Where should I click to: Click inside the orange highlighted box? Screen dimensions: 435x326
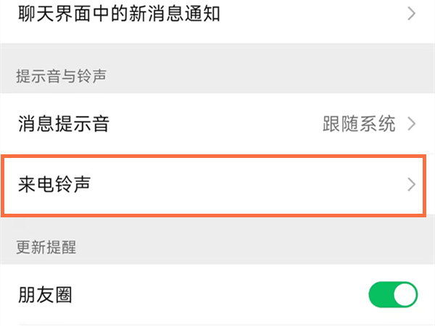coord(217,184)
